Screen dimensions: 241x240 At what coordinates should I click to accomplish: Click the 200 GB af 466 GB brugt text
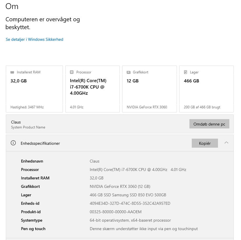tap(202, 107)
